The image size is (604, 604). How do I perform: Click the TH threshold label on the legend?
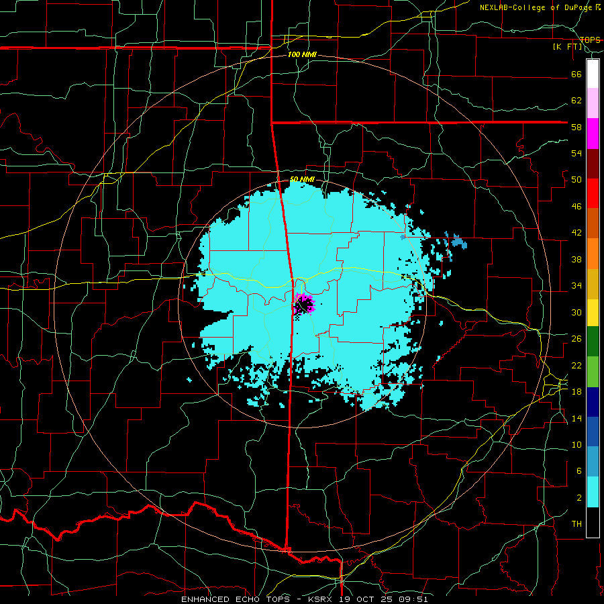point(576,524)
